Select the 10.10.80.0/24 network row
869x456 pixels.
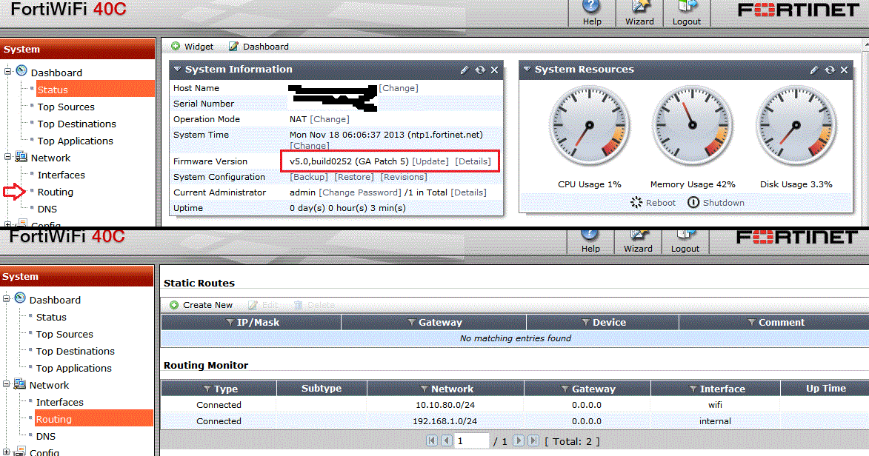[515, 405]
